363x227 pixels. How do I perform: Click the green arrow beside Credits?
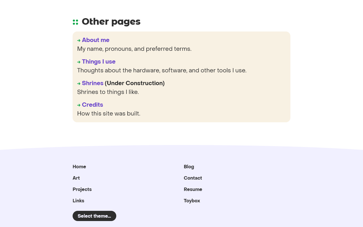[x=79, y=105]
